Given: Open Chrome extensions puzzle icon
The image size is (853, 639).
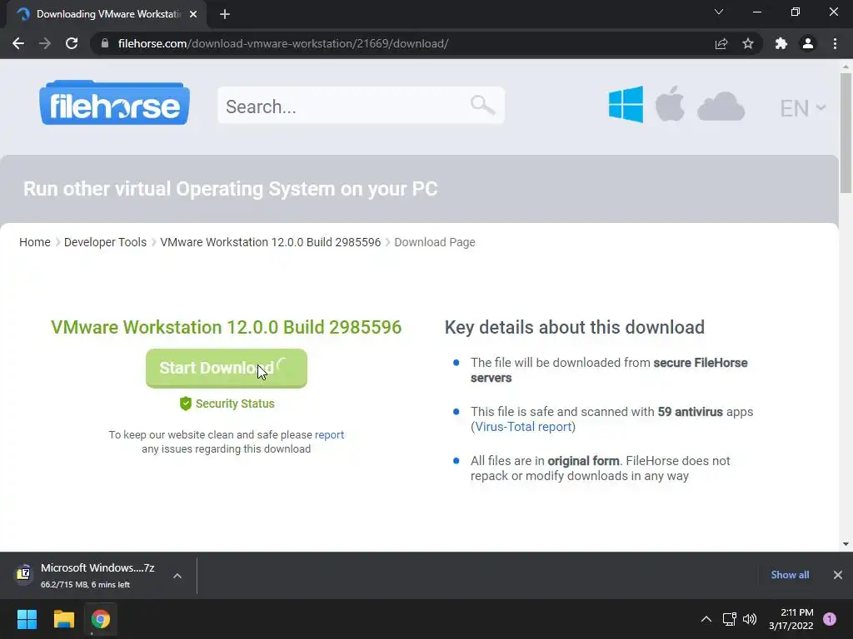Looking at the screenshot, I should click(781, 43).
